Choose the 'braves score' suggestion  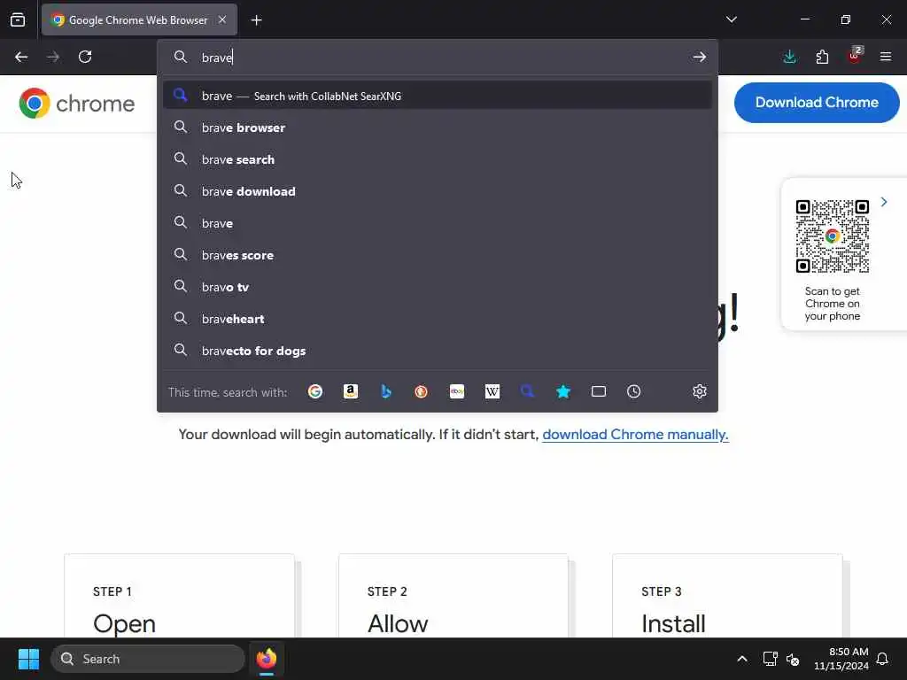[438, 255]
